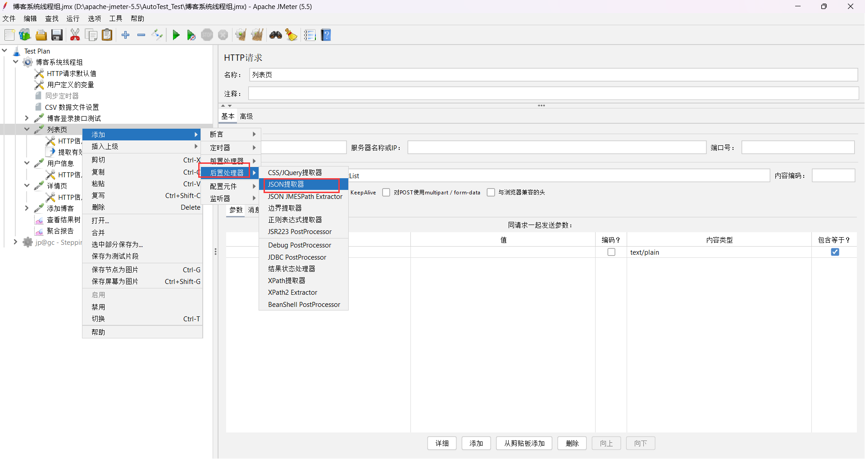Image resolution: width=865 pixels, height=459 pixels.
Task: Click the Open file folder icon
Action: pos(41,35)
